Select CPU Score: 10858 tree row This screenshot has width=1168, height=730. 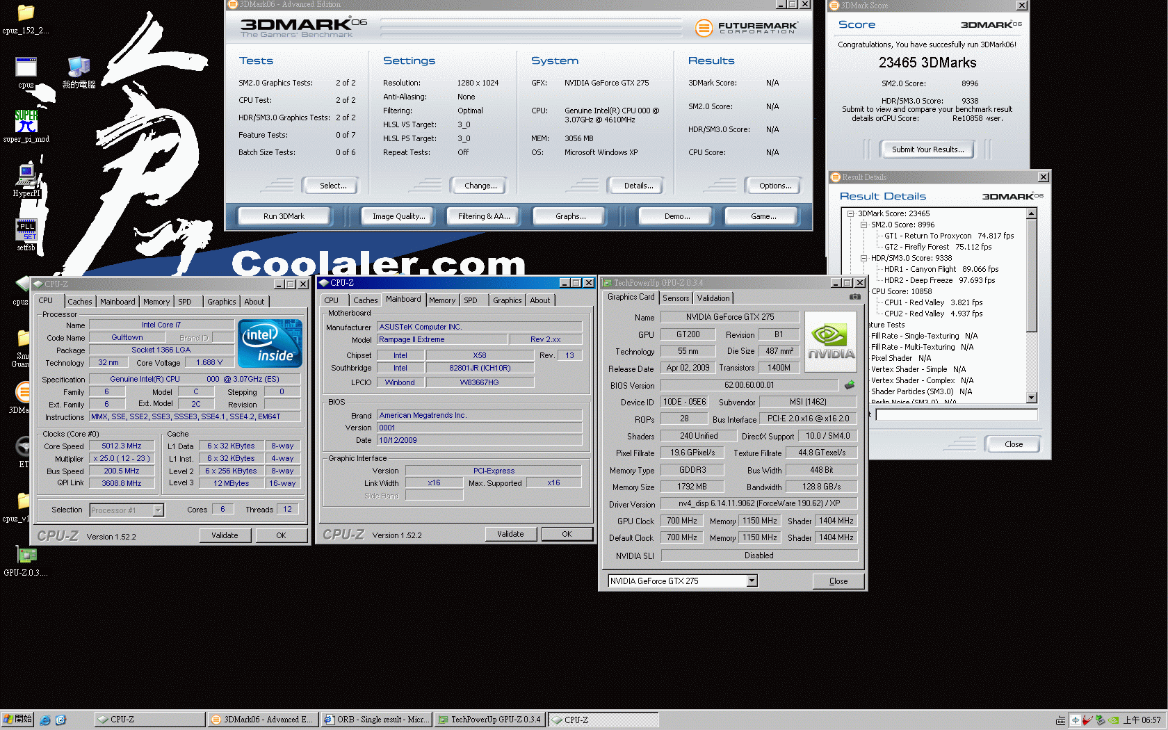(901, 292)
